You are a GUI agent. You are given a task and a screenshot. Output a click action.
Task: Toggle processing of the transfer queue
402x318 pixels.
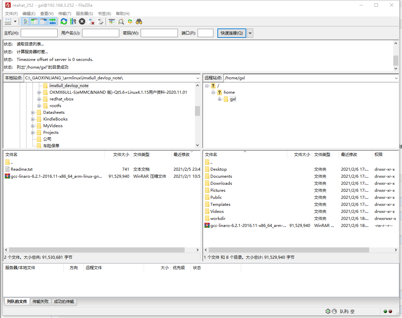73,21
